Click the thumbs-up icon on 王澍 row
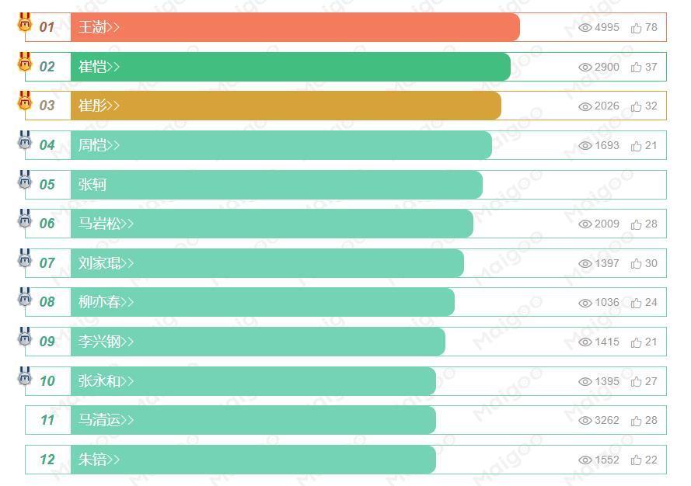Screen dimensions: 691x486 click(637, 28)
